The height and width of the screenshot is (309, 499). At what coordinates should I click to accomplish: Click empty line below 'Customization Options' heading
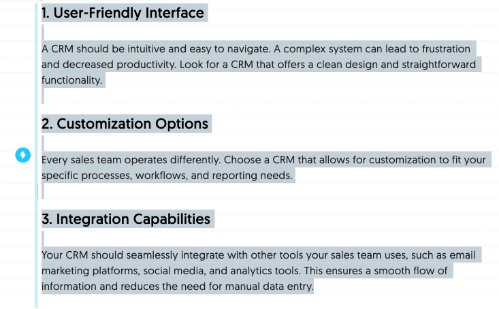coord(43,143)
